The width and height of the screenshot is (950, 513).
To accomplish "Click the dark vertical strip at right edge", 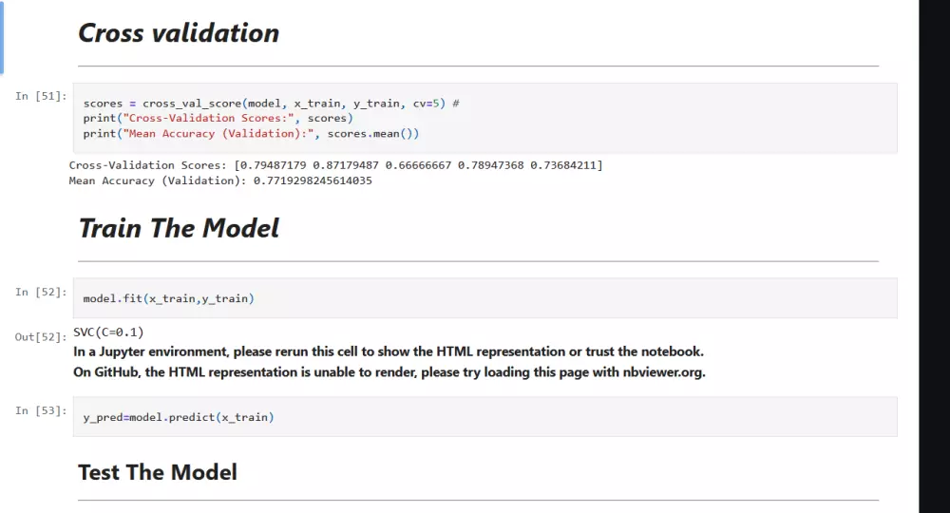I will pyautogui.click(x=934, y=256).
